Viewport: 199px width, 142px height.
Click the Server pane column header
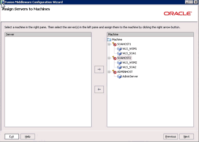[x=48, y=34]
